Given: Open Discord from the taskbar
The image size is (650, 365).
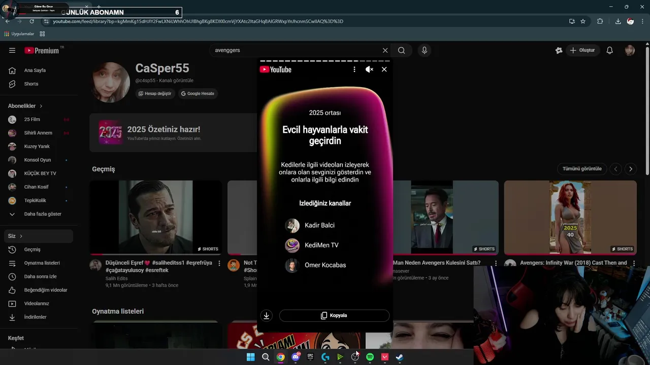Looking at the screenshot, I should coord(296,357).
